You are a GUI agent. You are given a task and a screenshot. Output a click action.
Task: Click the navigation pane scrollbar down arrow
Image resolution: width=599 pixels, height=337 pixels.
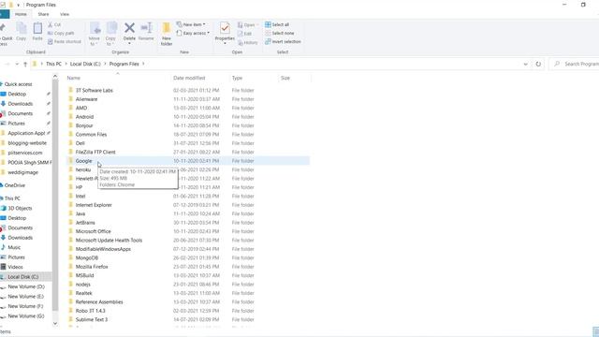[x=55, y=324]
